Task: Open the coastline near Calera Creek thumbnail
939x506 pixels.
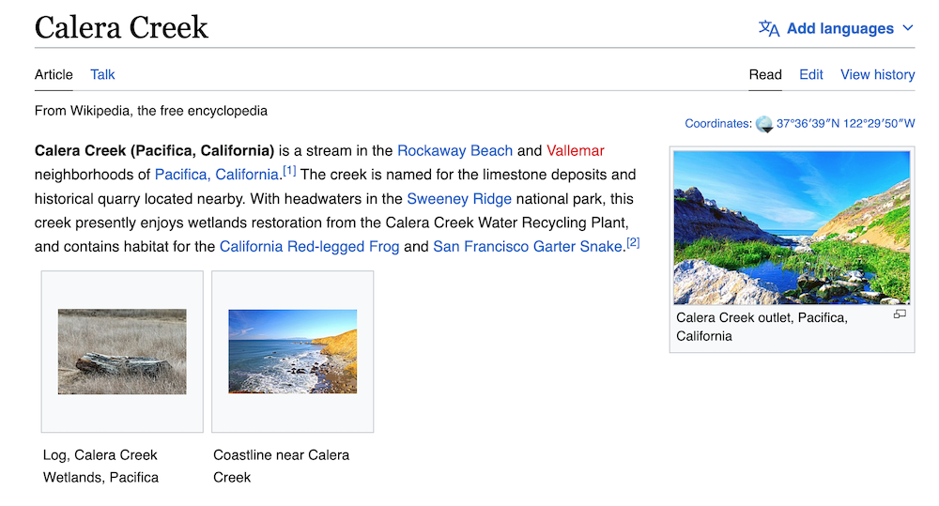Action: [x=293, y=351]
